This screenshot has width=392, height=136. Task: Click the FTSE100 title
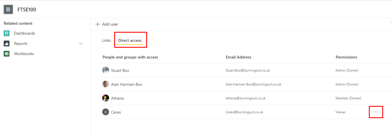coord(27,10)
